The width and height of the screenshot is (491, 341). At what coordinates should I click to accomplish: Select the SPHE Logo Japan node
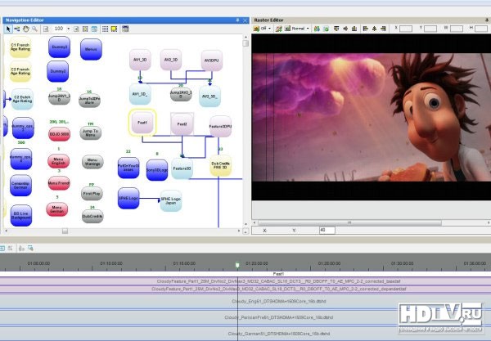[x=171, y=201]
